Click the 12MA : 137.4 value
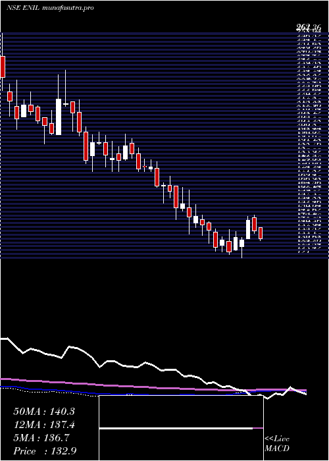This screenshot has height=461, width=329. (44, 425)
